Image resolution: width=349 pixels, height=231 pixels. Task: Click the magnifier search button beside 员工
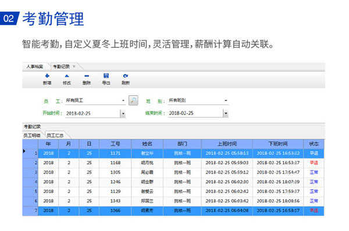click(x=133, y=100)
